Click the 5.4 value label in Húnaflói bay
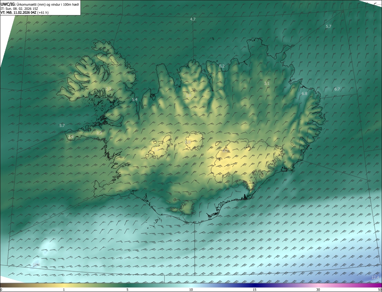 click(135, 99)
